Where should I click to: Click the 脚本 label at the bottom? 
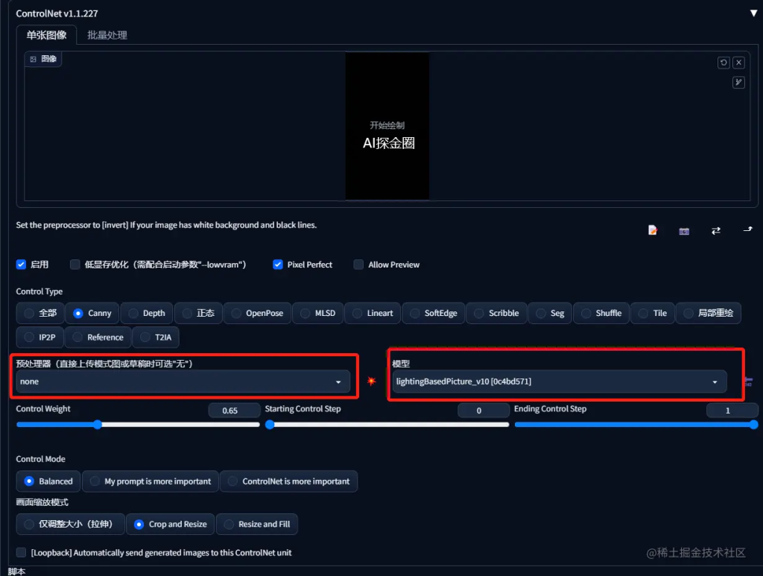[16, 571]
